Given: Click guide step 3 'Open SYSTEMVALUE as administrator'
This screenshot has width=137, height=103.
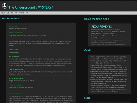Looking at the screenshot, I should tap(109, 67).
